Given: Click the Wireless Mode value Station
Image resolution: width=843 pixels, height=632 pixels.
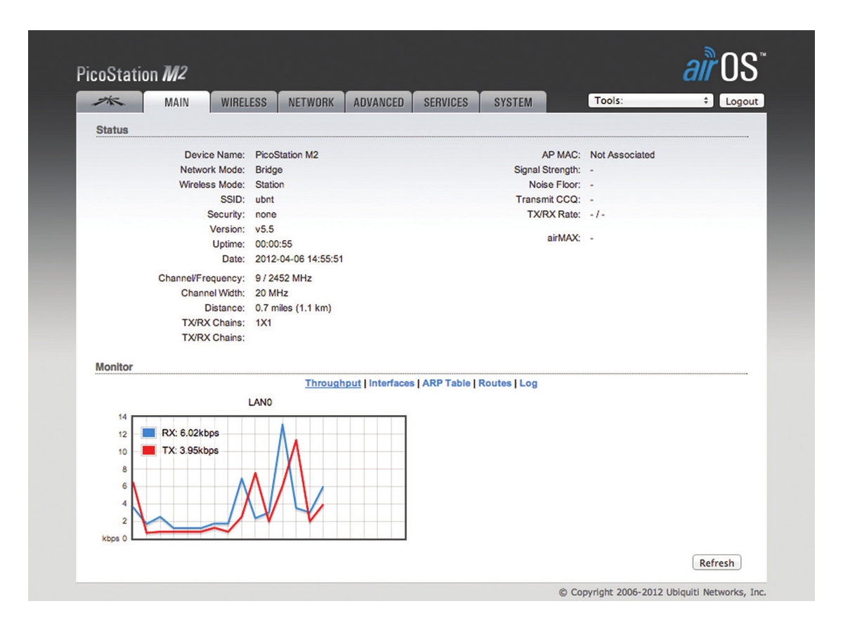Looking at the screenshot, I should [270, 185].
